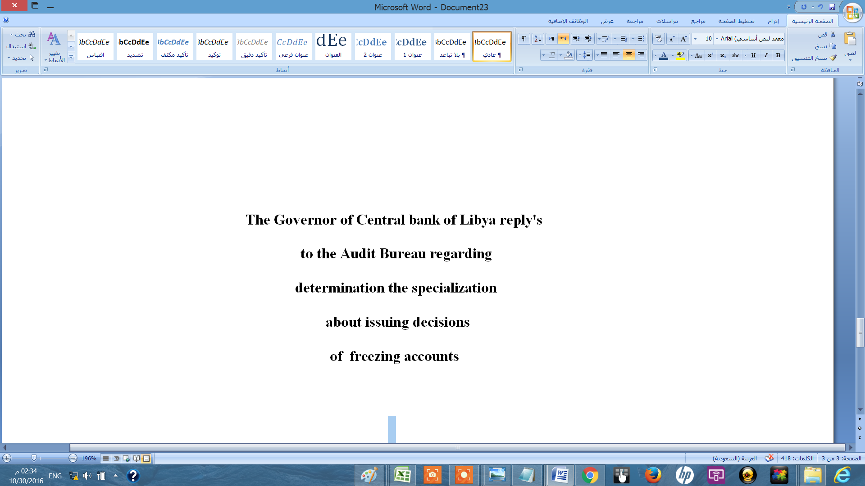
Task: Clear formatting with eraser icon
Action: [658, 39]
